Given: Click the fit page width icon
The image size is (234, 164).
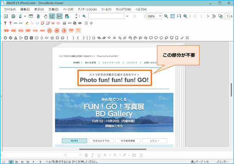Looking at the screenshot, I should click(179, 16).
